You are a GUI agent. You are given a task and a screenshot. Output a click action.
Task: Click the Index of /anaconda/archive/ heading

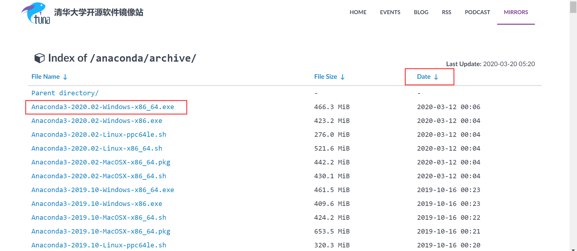click(122, 58)
